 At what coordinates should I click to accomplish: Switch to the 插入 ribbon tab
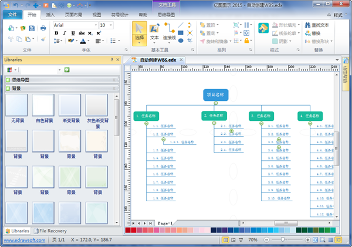pyautogui.click(x=51, y=13)
